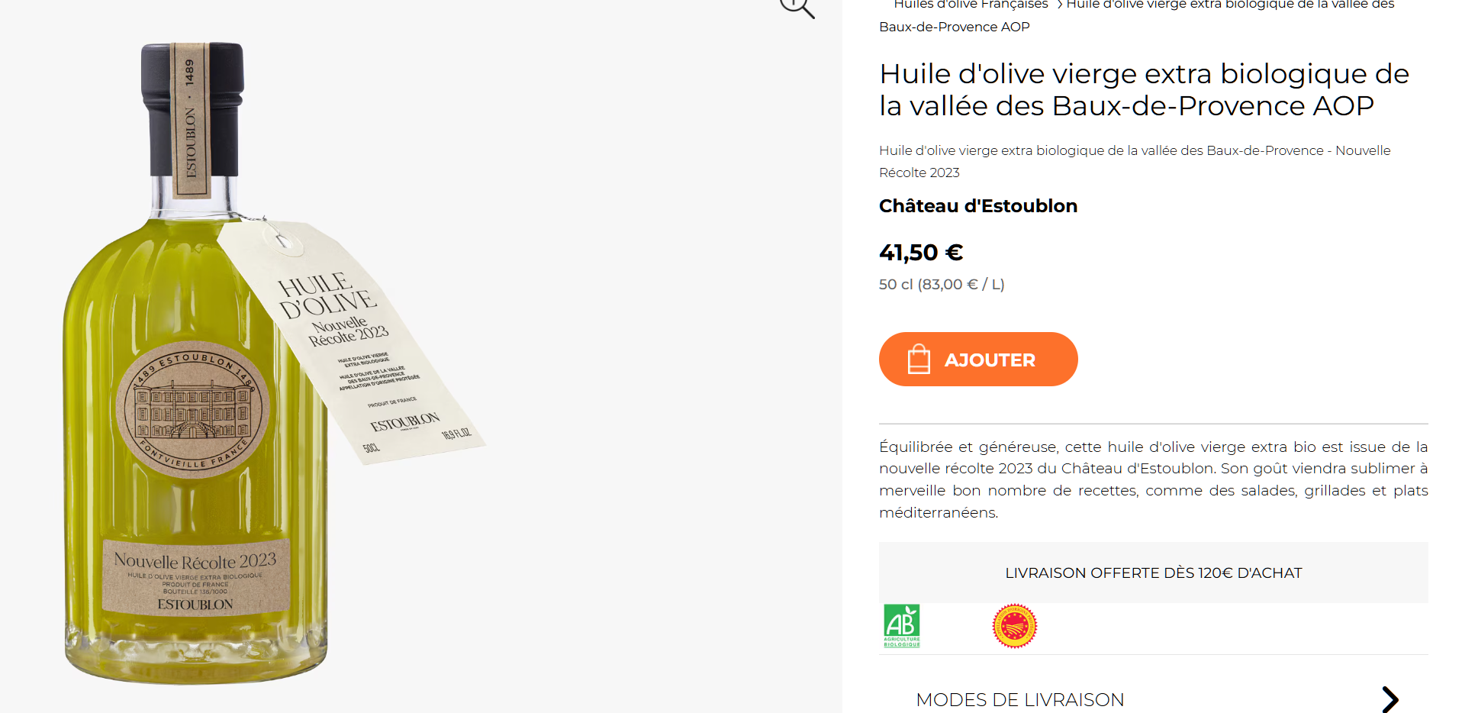Click the Baux-de-Provence AOP breadcrumb link

point(954,27)
